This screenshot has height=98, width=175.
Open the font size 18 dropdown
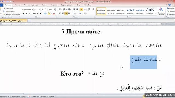[40, 10]
